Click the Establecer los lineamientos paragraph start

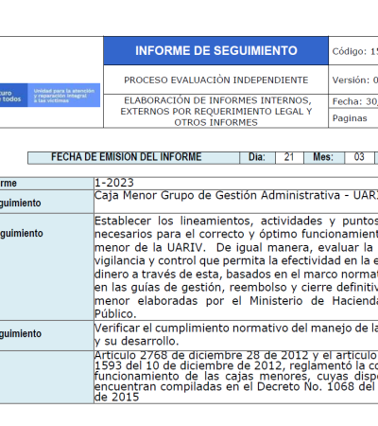click(236, 221)
